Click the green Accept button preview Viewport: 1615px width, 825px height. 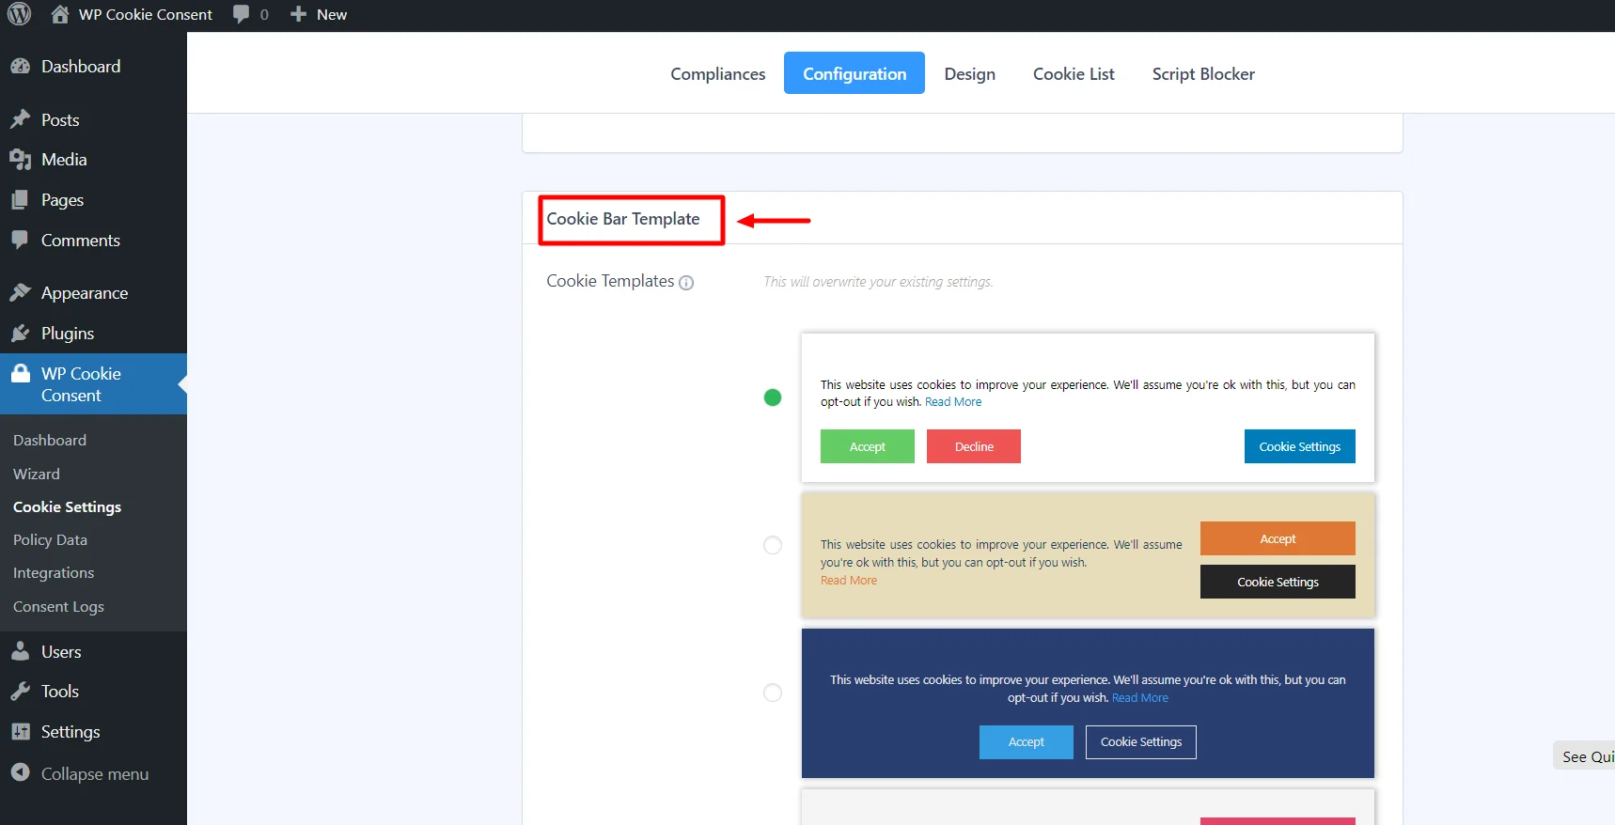coord(867,446)
